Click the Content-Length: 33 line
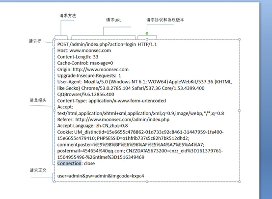Screen dimensions: 272x199 (x=78, y=57)
